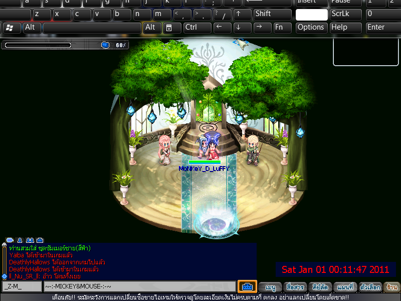The height and width of the screenshot is (301, 401).
Task: Select the speech bubble chat filter icon
Action: (x=10, y=240)
